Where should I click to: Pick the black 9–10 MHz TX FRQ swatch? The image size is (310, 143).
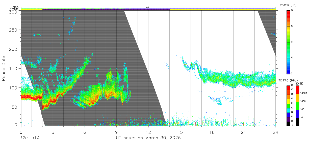coord(288,124)
